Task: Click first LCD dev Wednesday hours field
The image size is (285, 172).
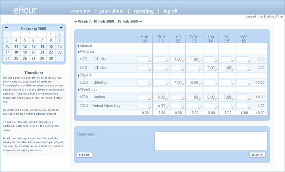Action: pos(193,59)
